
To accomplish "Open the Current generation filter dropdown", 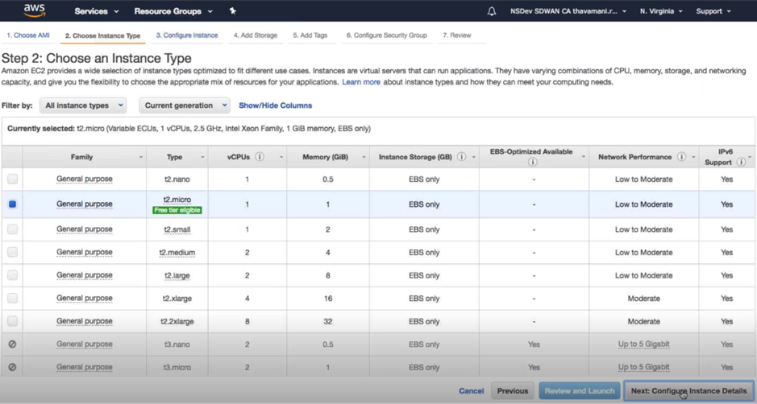I will [185, 105].
